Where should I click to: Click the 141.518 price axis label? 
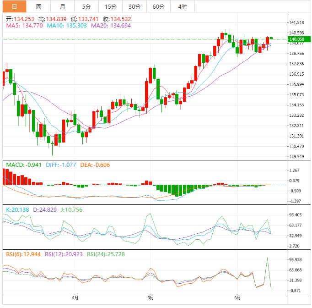point(296,22)
